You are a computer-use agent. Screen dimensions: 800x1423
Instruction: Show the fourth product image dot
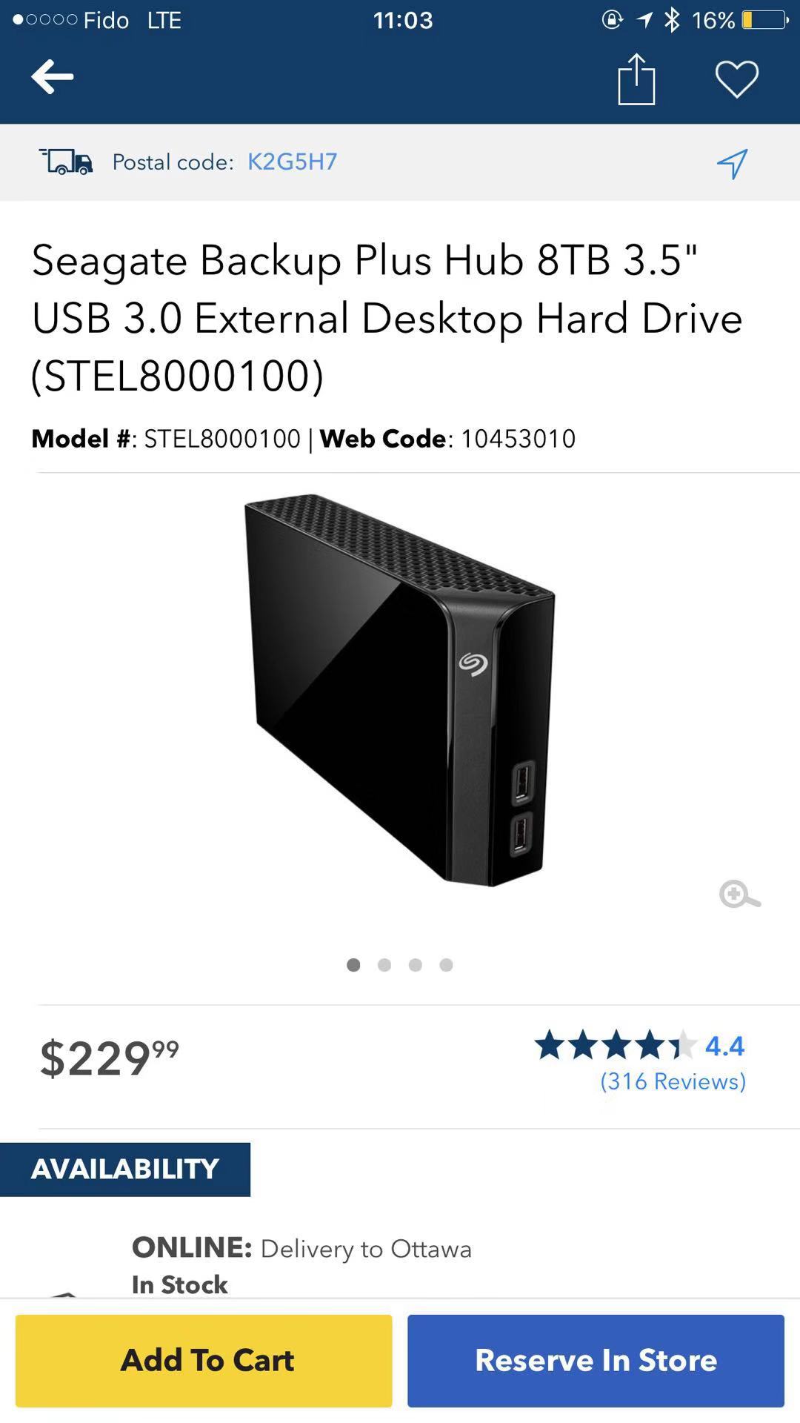[x=446, y=964]
